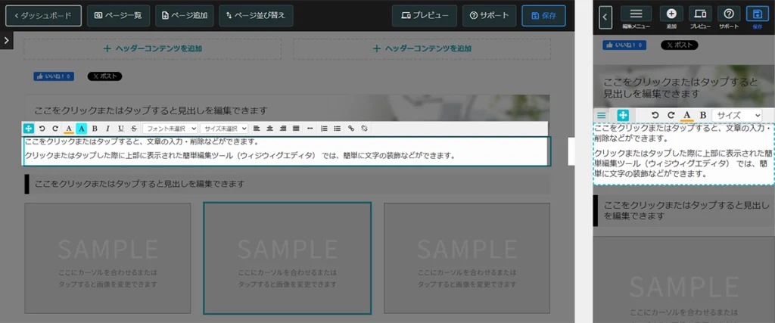Viewport: 775px width, 323px height.
Task: Click the move handle icon in desktop toolbar
Action: pyautogui.click(x=29, y=129)
